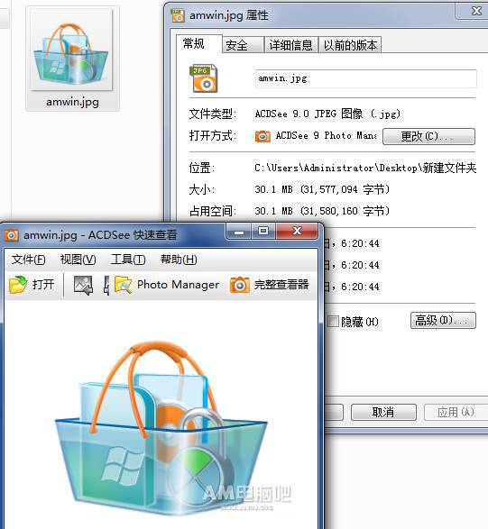The width and height of the screenshot is (488, 529).
Task: Open the 工具(T) menu in ACDSee
Action: 128,260
